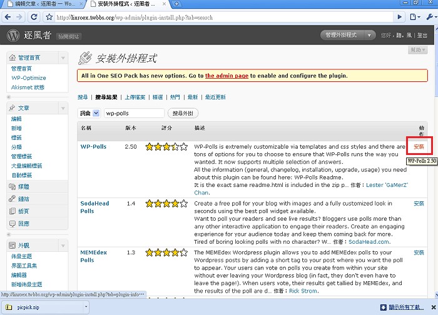Close the plugin install tab
The width and height of the screenshot is (438, 315).
pos(164,4)
